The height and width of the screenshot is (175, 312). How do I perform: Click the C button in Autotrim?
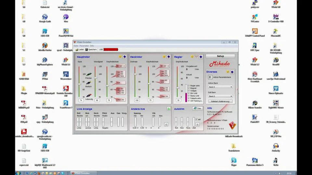click(197, 124)
